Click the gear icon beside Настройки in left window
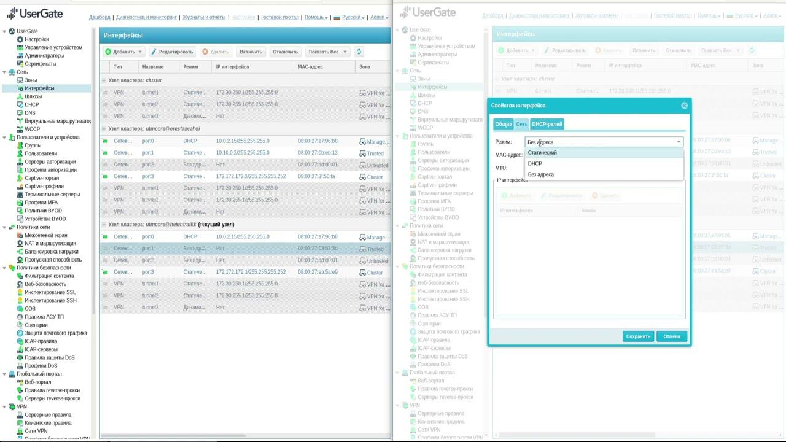This screenshot has width=786, height=442. (20, 39)
